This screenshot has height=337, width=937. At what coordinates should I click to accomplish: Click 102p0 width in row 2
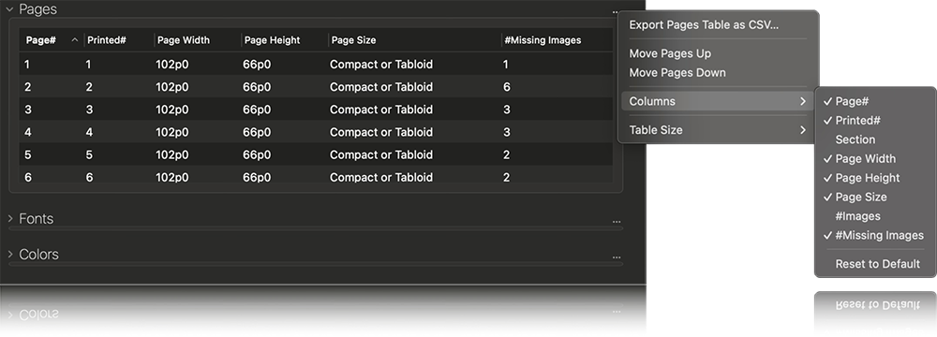(172, 87)
